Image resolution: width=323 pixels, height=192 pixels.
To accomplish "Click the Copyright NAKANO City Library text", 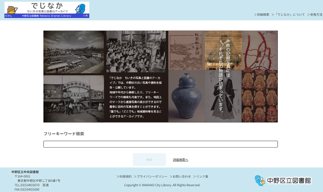I will (162, 185).
